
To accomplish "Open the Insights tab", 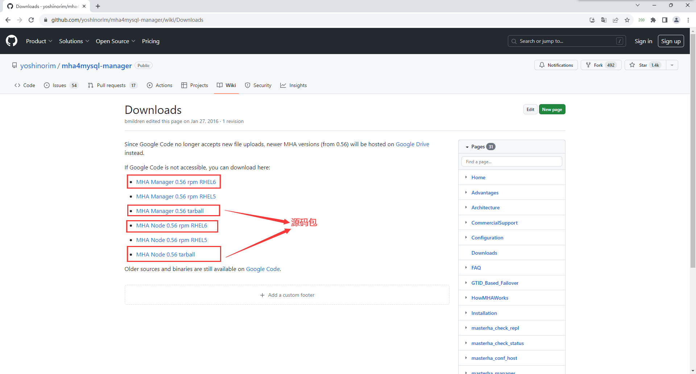I will coord(293,85).
